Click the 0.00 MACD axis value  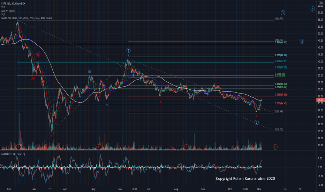[320, 167]
